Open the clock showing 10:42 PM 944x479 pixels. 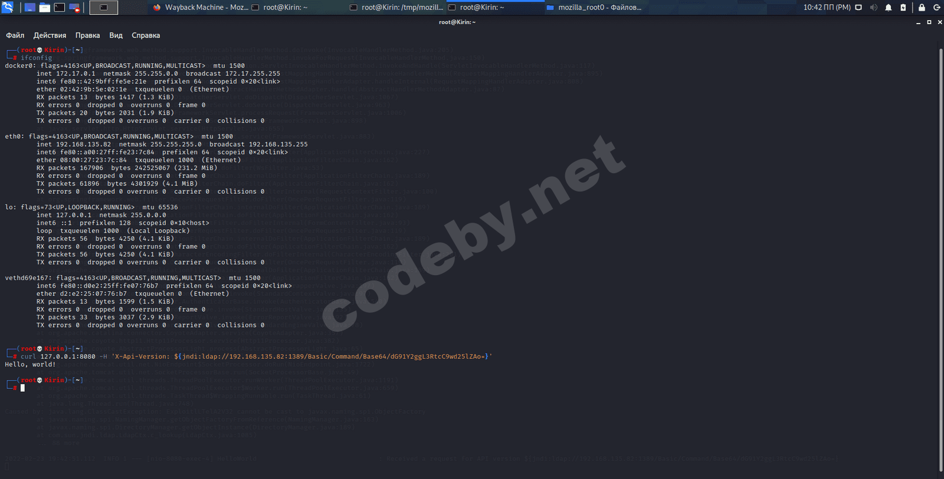[x=827, y=8]
